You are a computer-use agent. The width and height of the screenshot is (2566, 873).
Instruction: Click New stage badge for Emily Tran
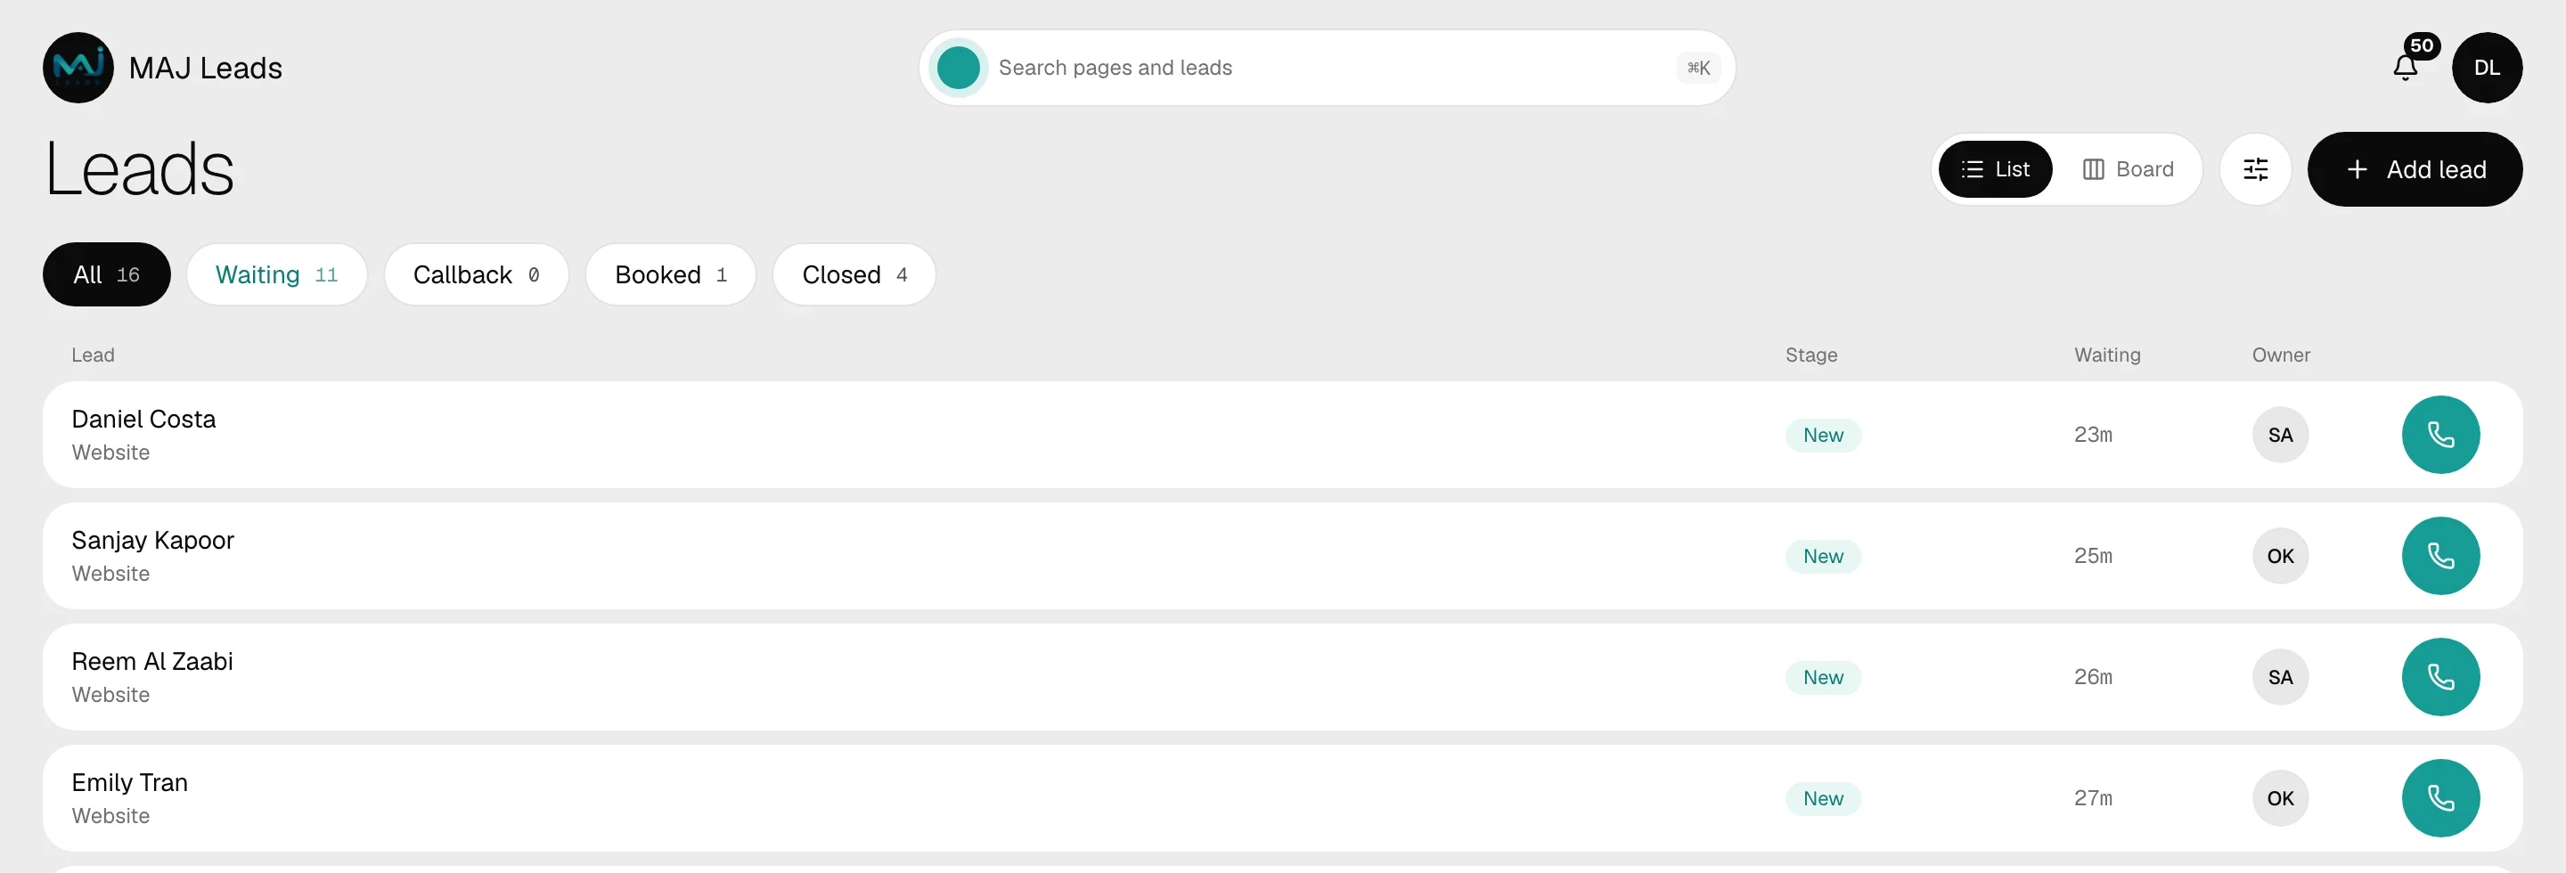(x=1823, y=798)
